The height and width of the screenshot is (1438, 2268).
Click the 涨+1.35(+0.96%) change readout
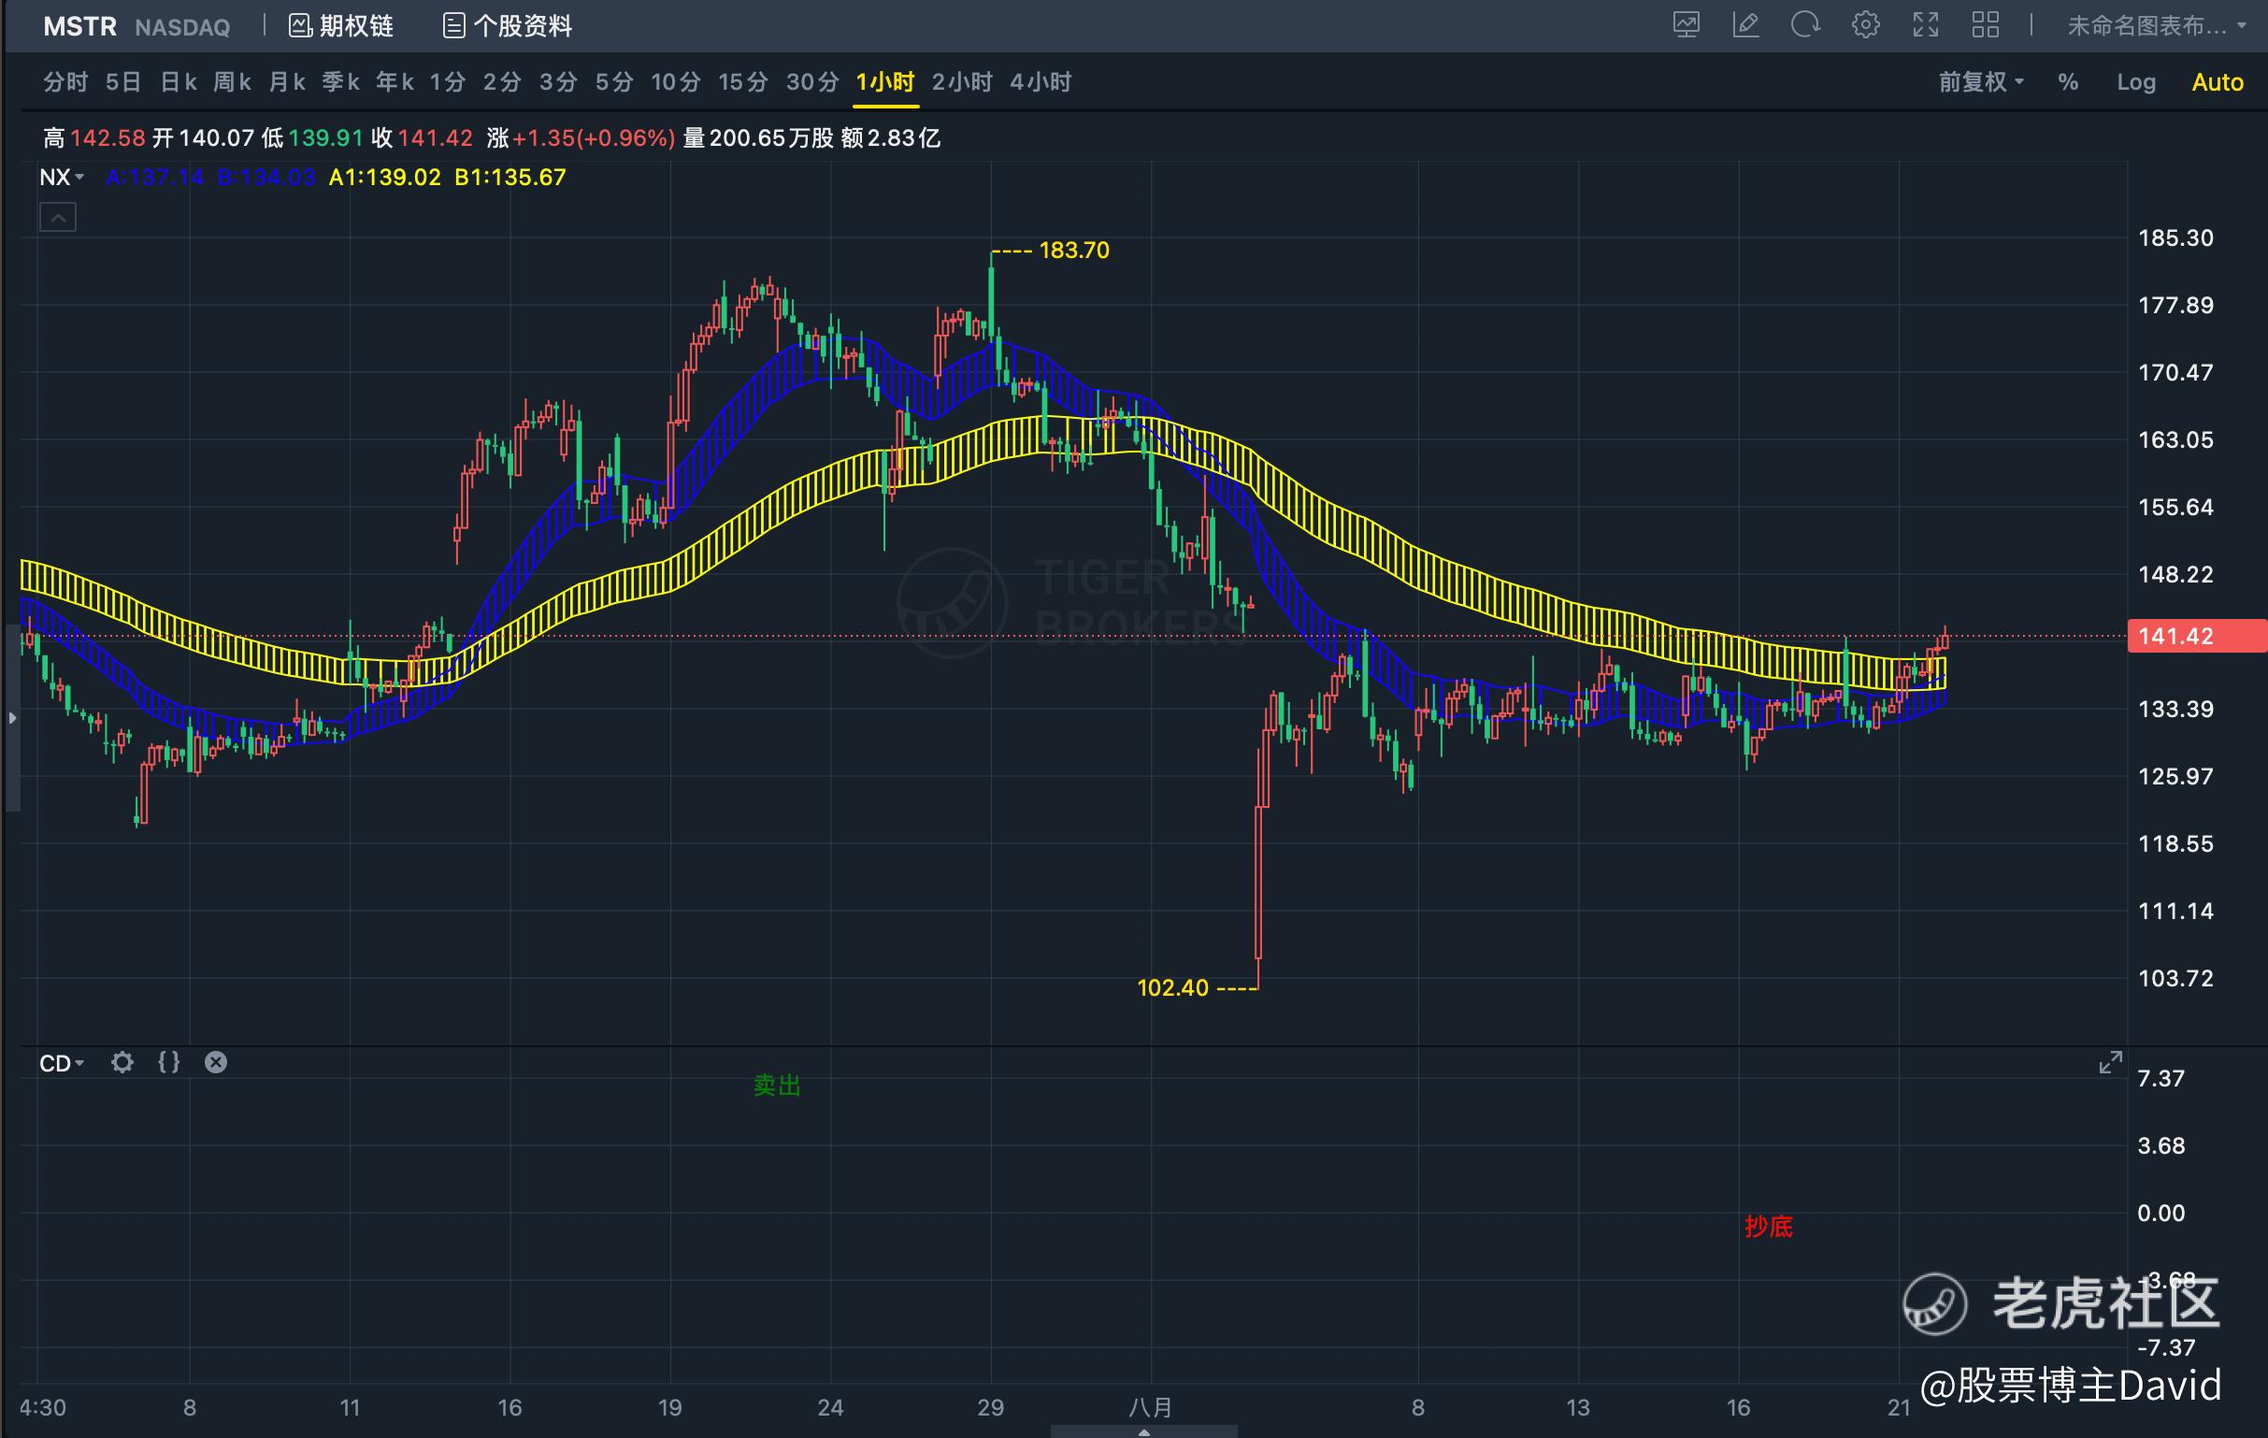pos(581,138)
